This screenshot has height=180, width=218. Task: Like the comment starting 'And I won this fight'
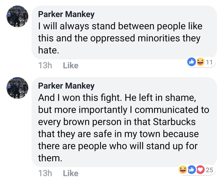(x=70, y=173)
